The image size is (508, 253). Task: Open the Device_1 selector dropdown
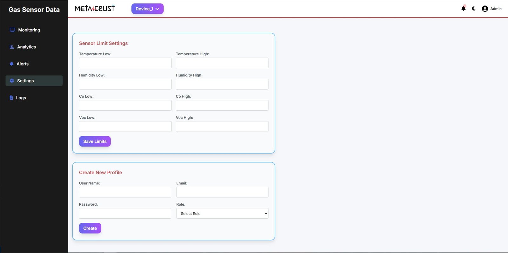click(147, 9)
